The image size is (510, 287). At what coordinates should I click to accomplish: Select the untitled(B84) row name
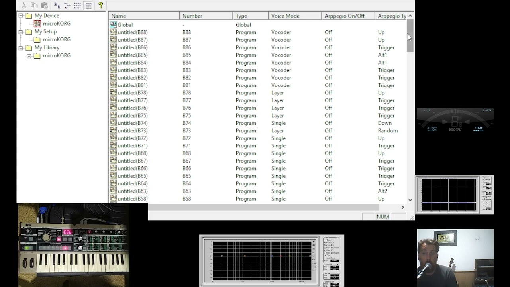coord(133,63)
